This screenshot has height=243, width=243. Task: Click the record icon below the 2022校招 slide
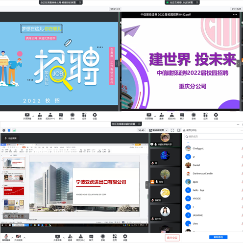tap(73, 116)
